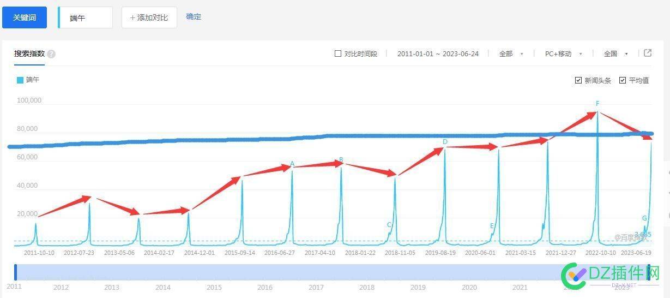Select news marker B on the chart
This screenshot has height=298, width=670.
tap(341, 160)
